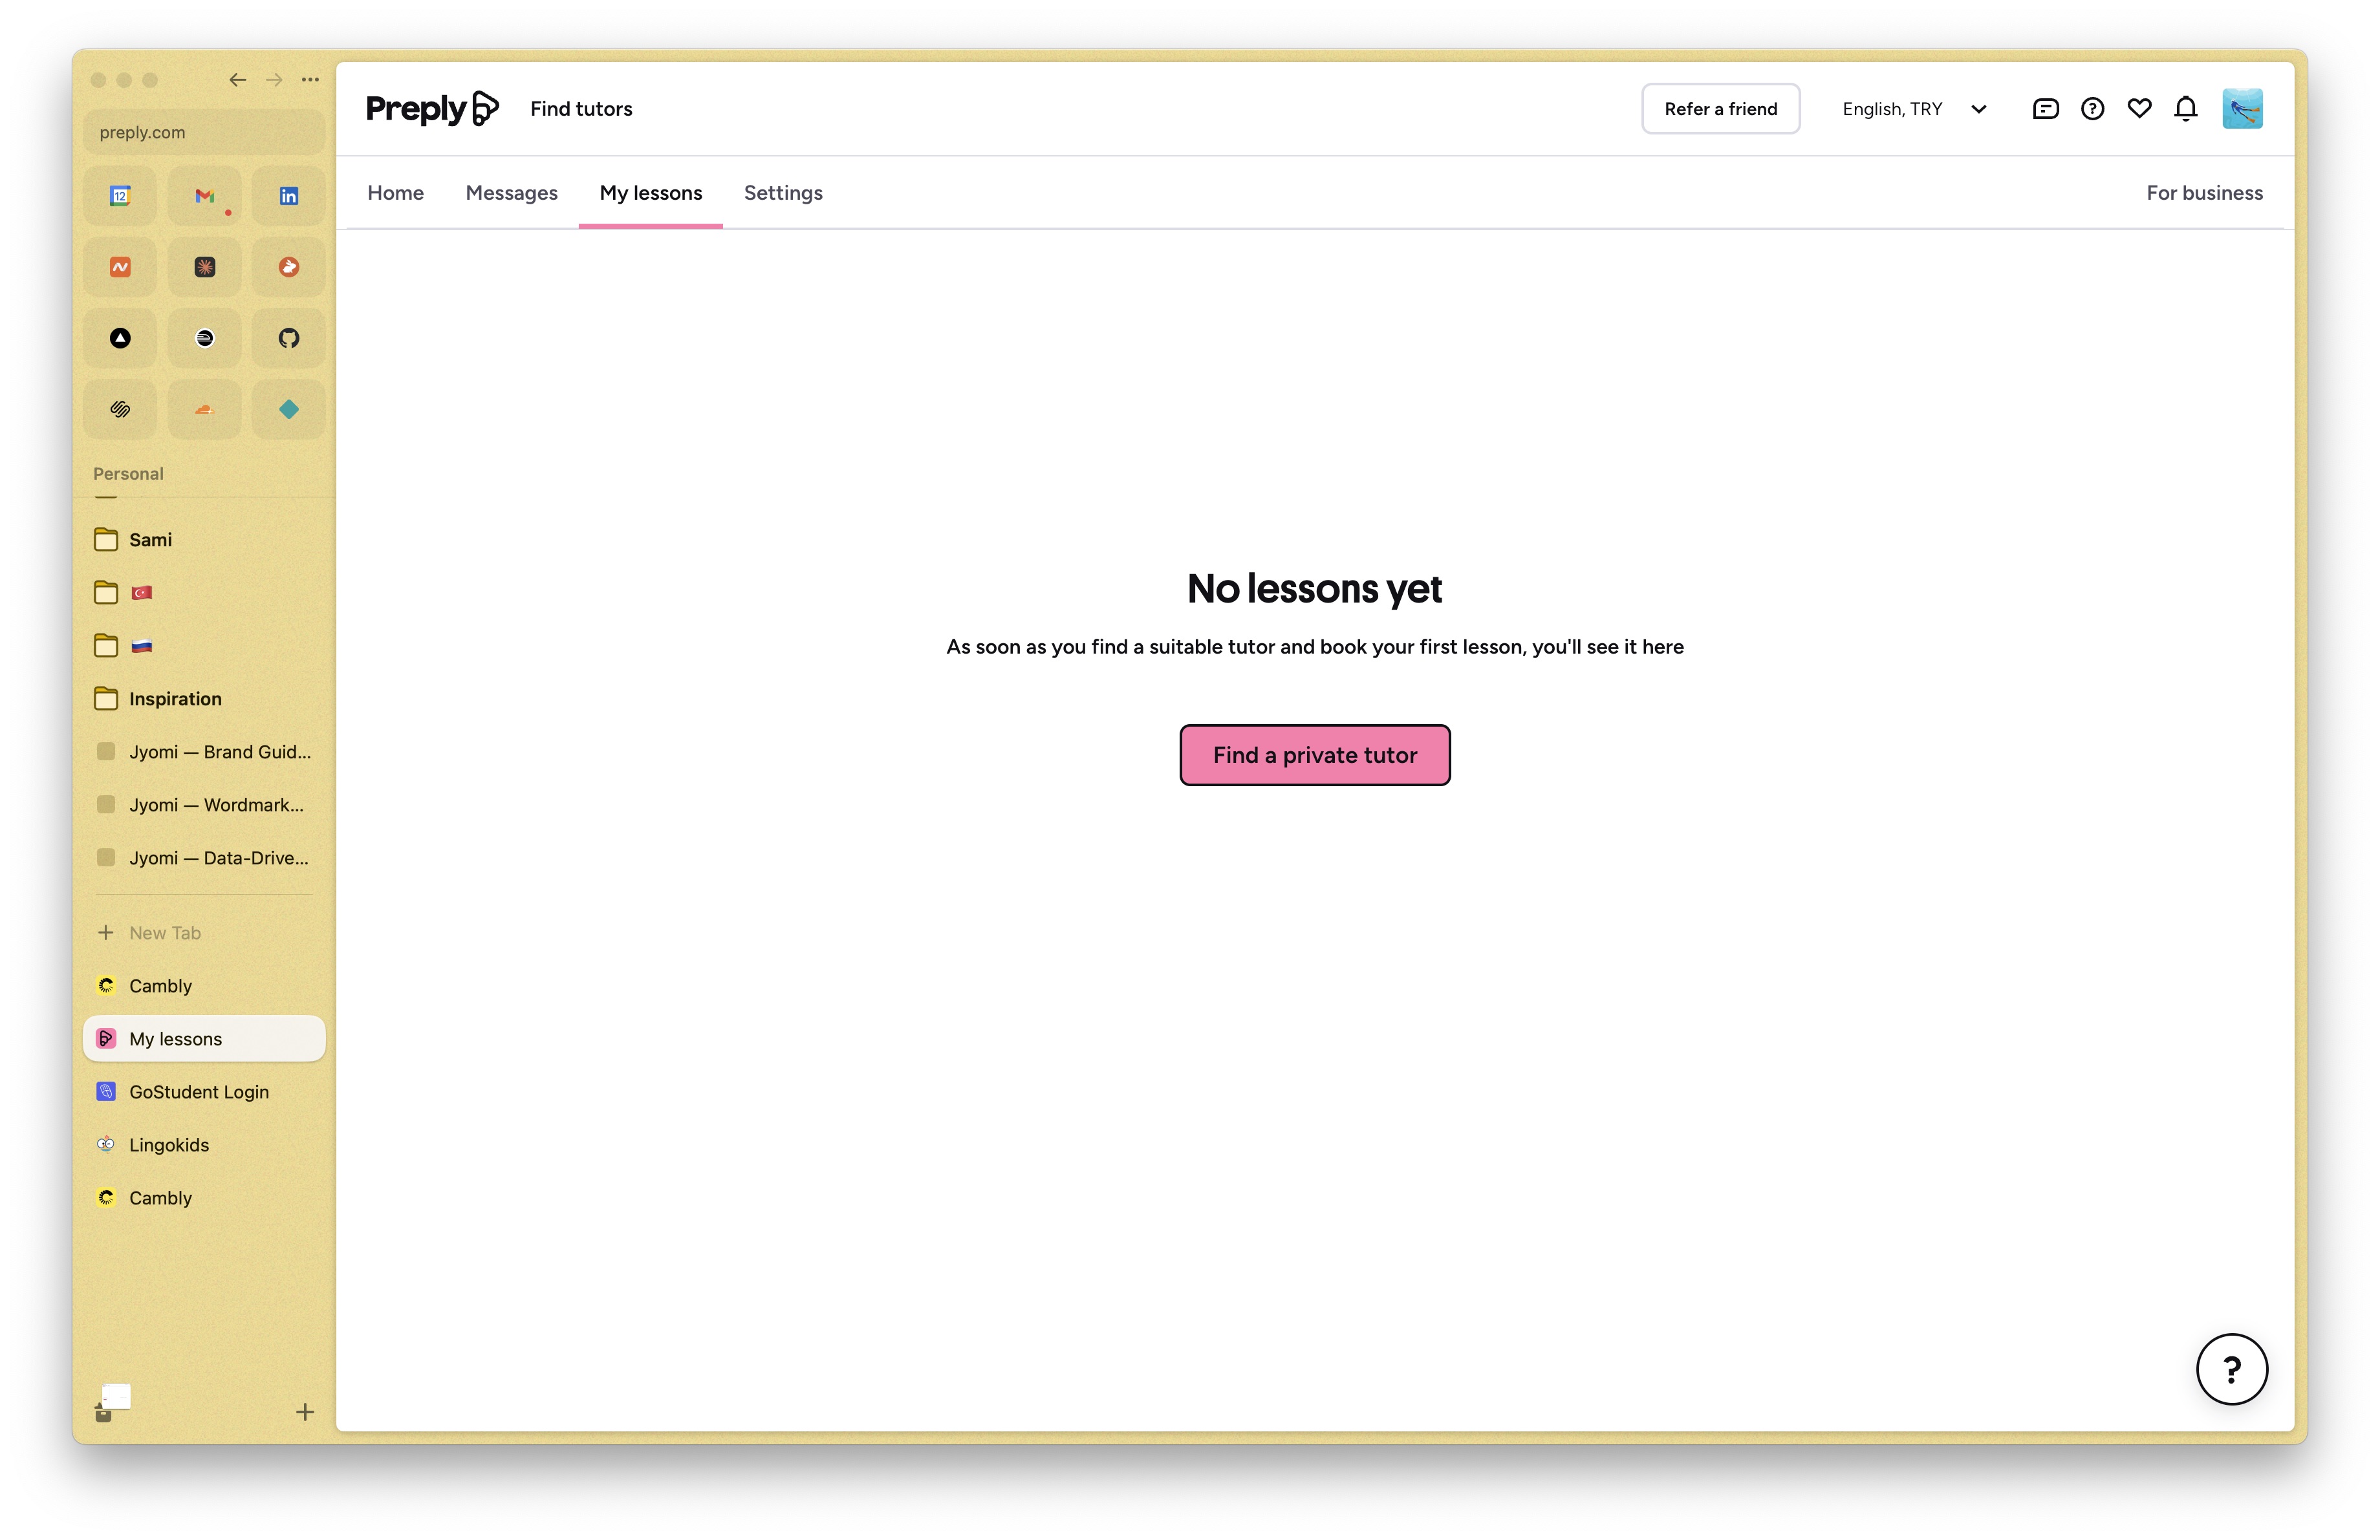Screen dimensions: 2380x1540
Task: Click the help question mark icon in header
Action: pos(2092,109)
